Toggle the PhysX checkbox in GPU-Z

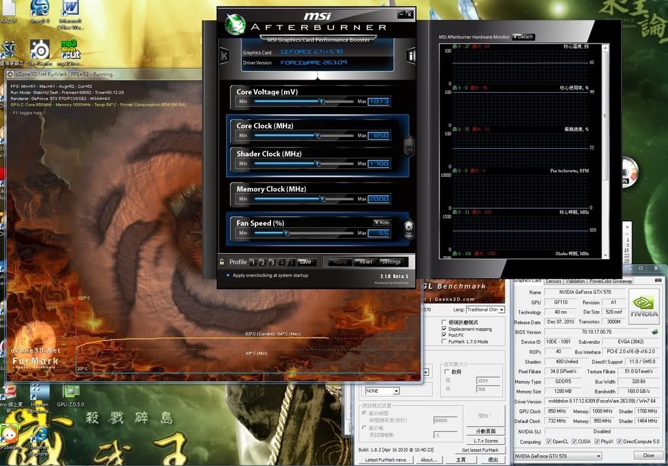[x=597, y=441]
